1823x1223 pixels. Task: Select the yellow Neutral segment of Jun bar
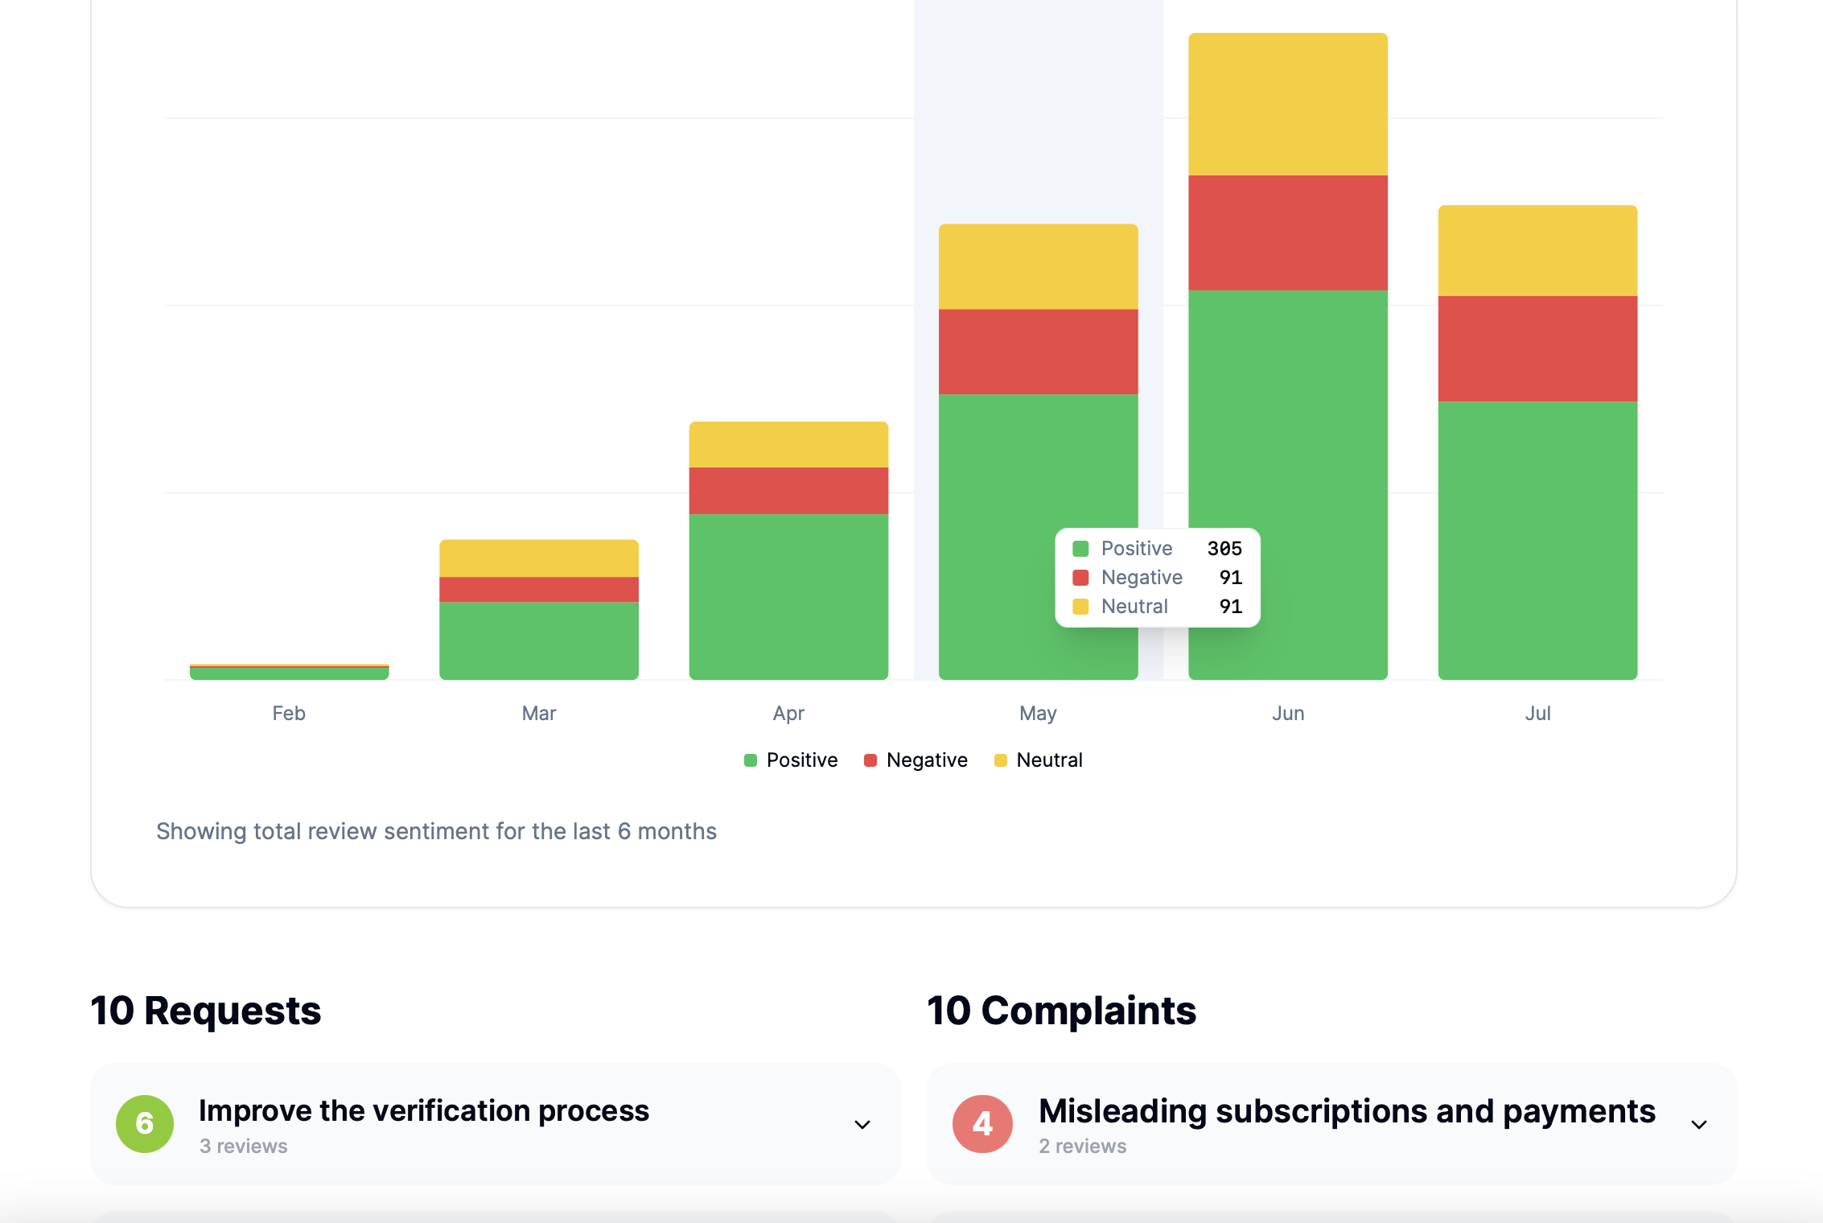1287,105
